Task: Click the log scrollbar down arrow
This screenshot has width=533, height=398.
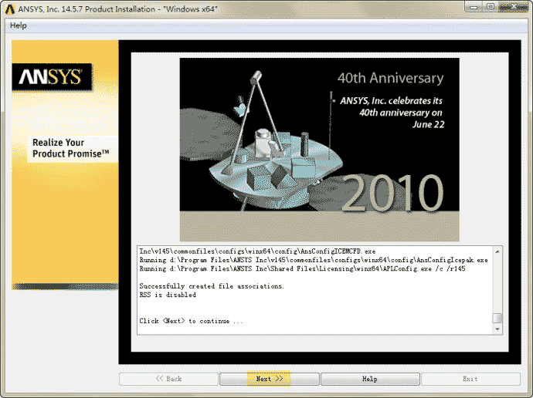Action: [x=497, y=329]
